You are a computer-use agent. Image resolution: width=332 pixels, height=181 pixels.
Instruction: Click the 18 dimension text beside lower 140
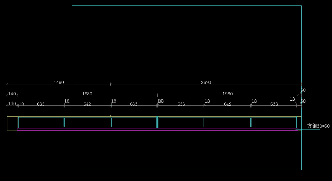click(21, 104)
